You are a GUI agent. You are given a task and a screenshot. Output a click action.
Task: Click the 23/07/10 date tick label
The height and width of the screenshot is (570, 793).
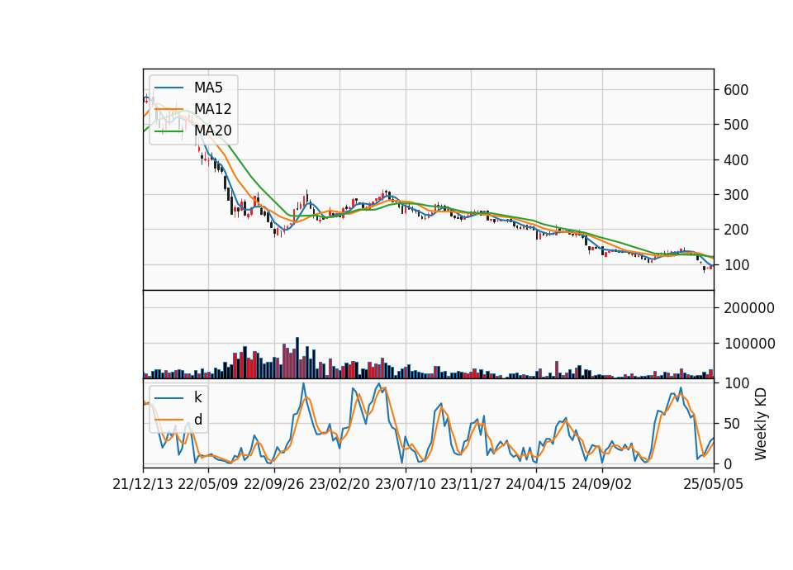pos(405,484)
